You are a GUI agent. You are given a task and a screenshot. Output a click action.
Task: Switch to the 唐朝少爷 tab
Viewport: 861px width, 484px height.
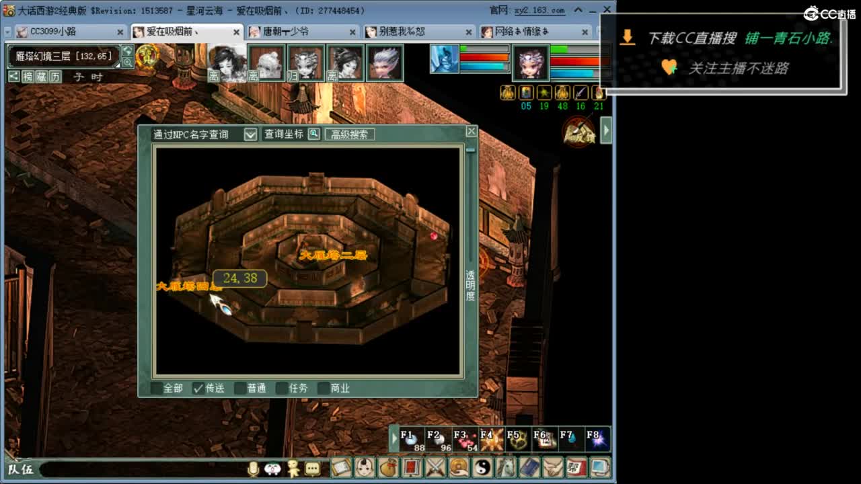tap(303, 32)
